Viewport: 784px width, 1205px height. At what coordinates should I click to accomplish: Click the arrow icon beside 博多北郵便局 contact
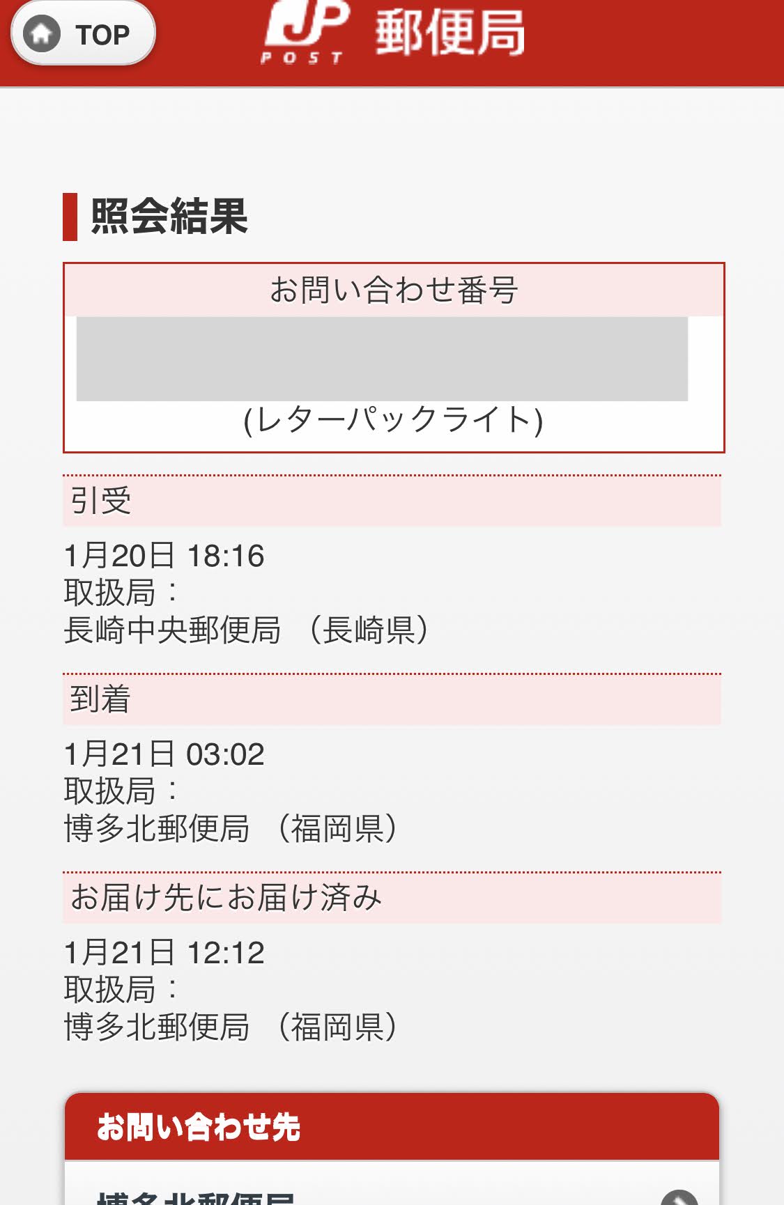tap(678, 1197)
